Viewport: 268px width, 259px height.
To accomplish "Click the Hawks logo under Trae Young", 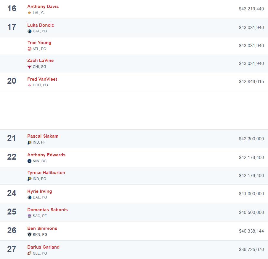I will (29, 49).
